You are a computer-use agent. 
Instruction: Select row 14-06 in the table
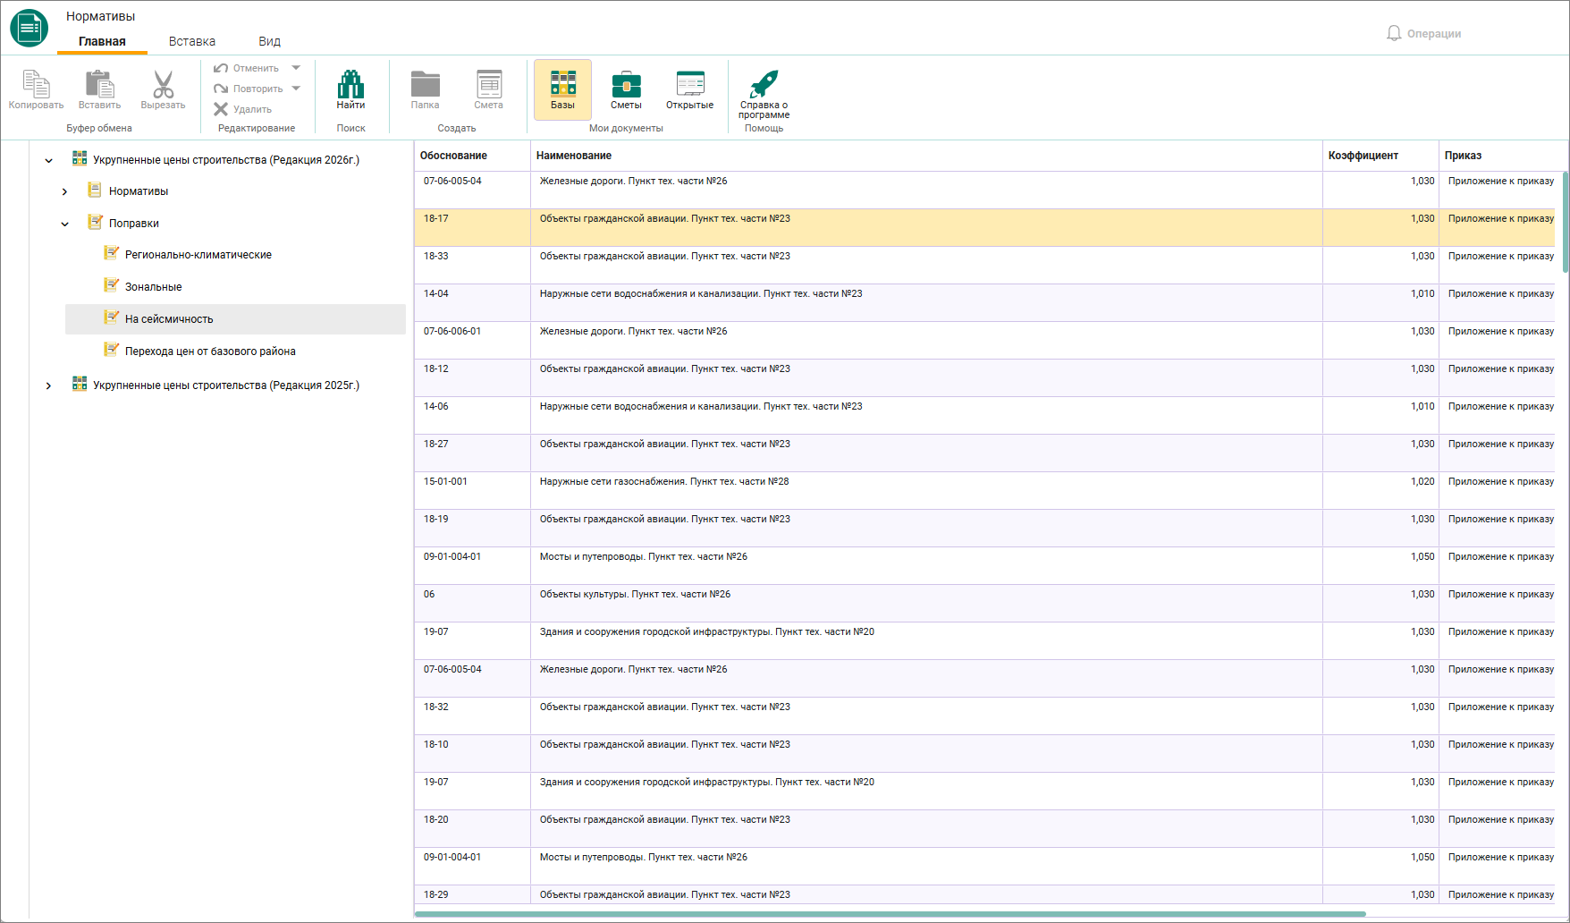coord(984,415)
